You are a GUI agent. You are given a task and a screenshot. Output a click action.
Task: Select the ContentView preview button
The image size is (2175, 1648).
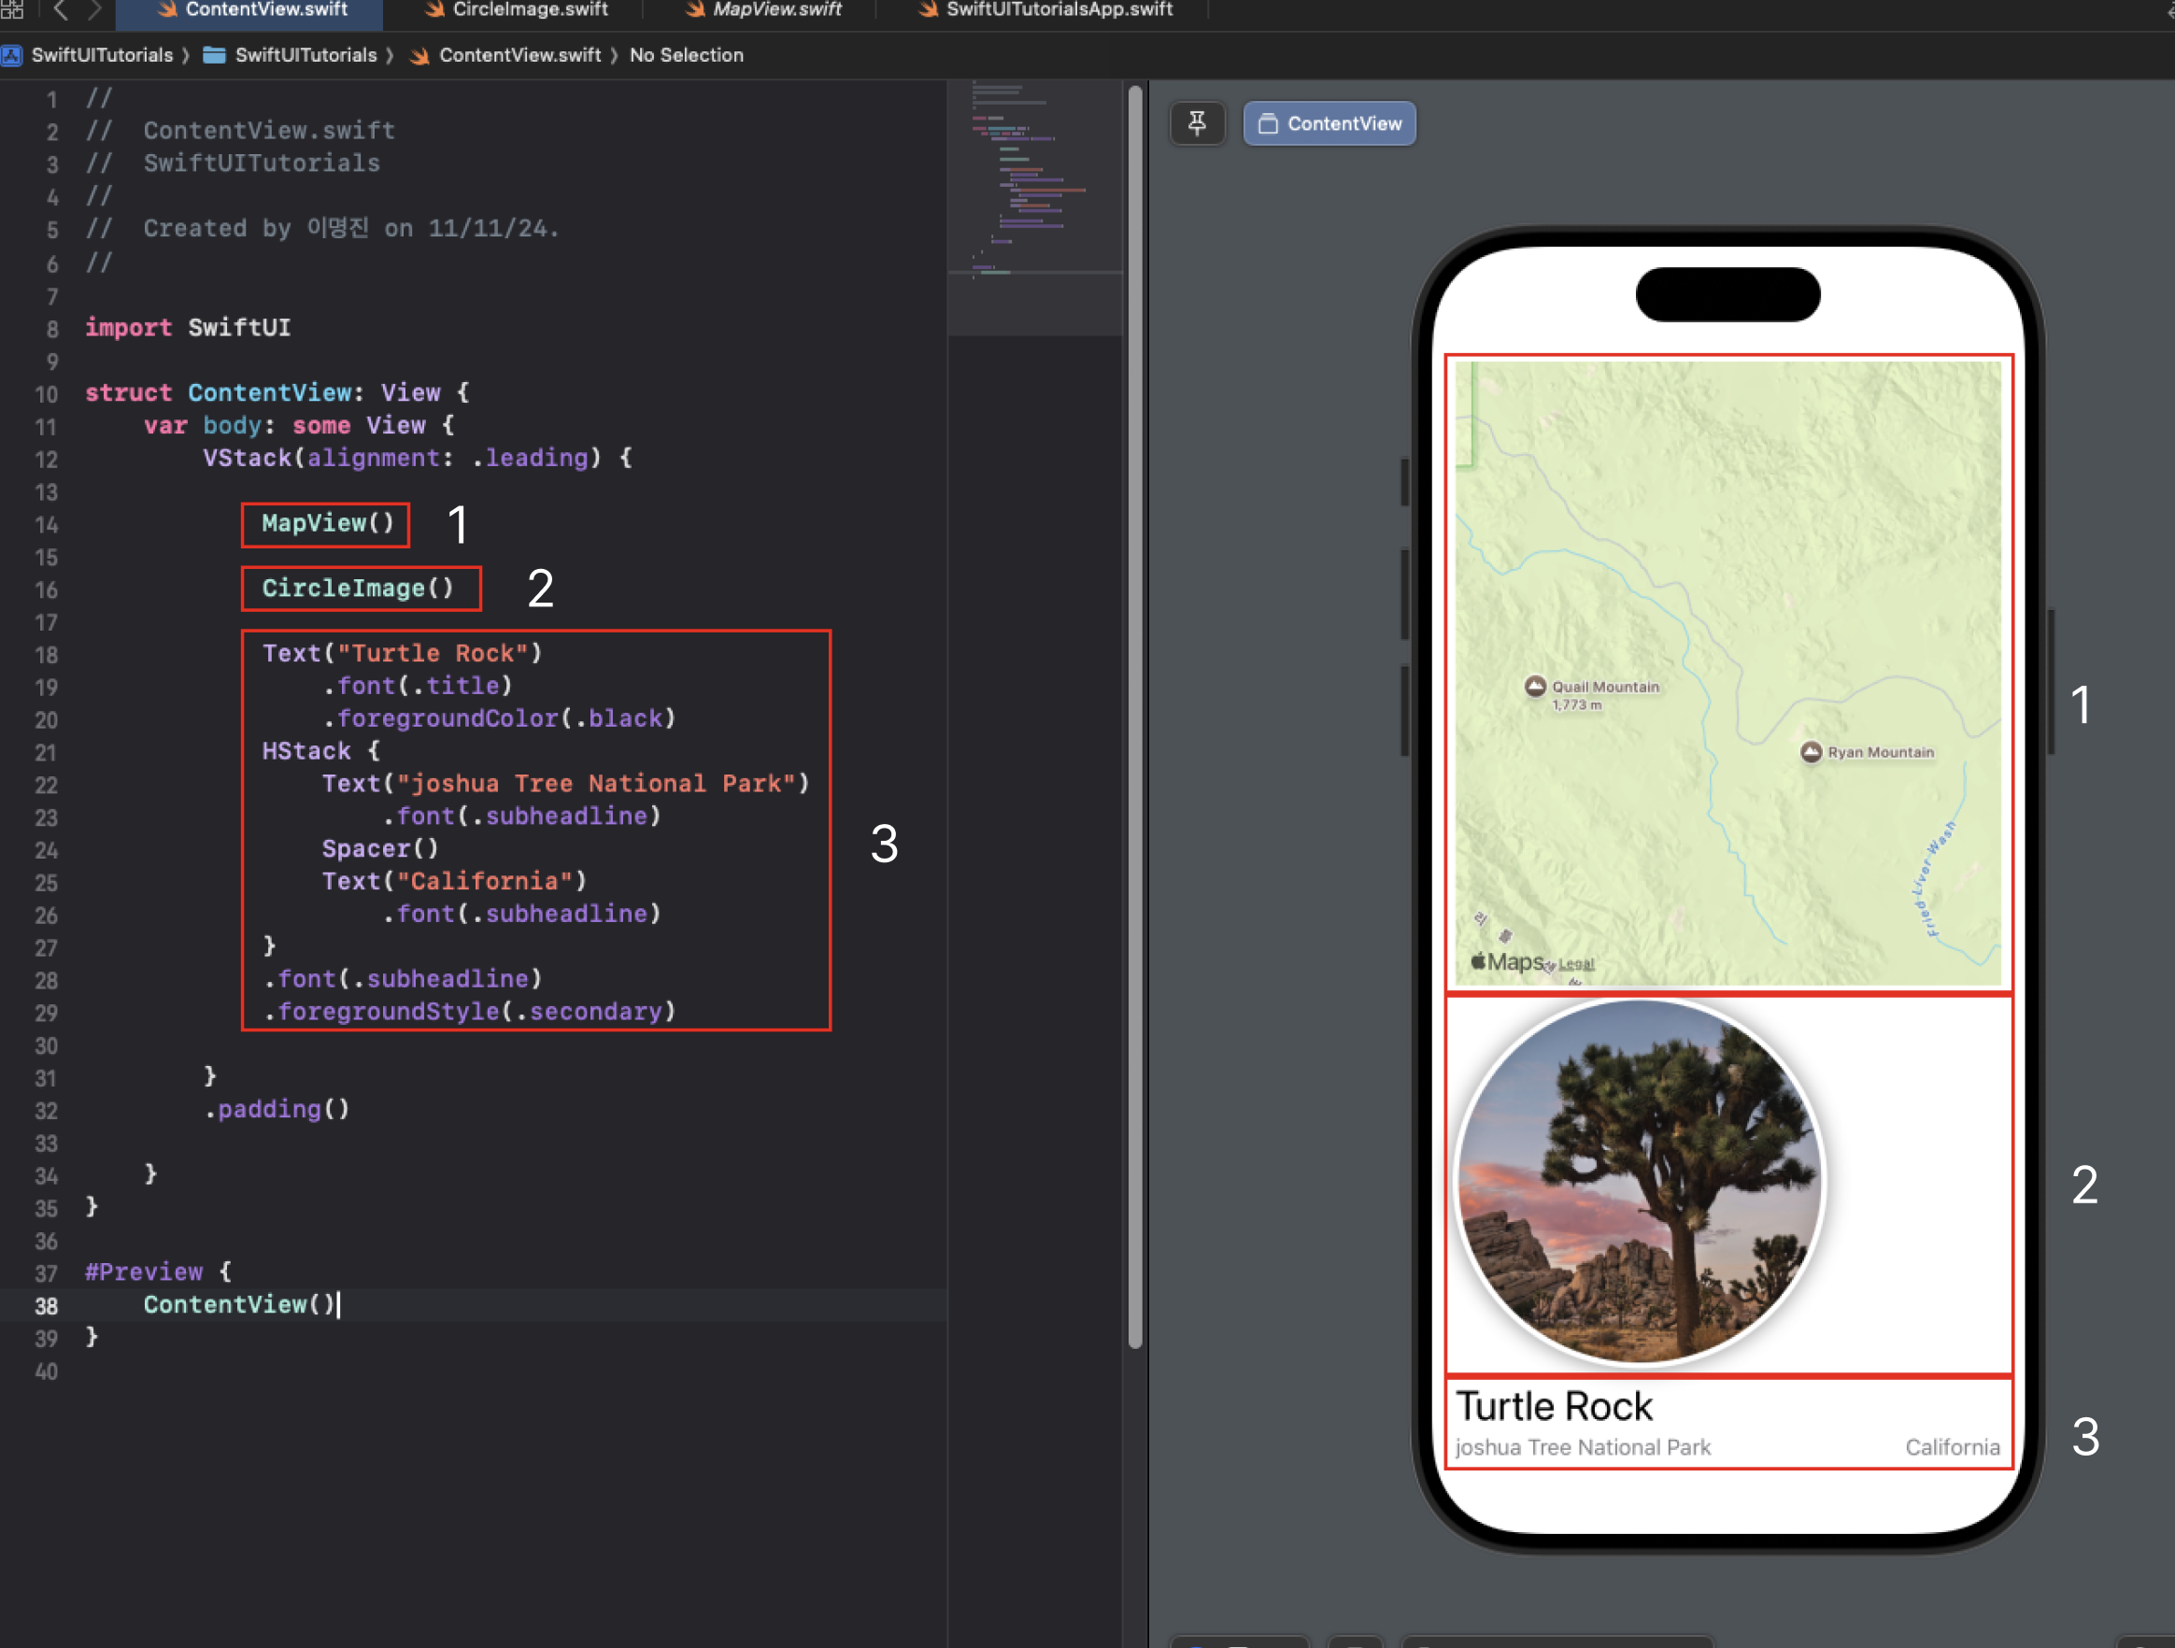pos(1329,124)
